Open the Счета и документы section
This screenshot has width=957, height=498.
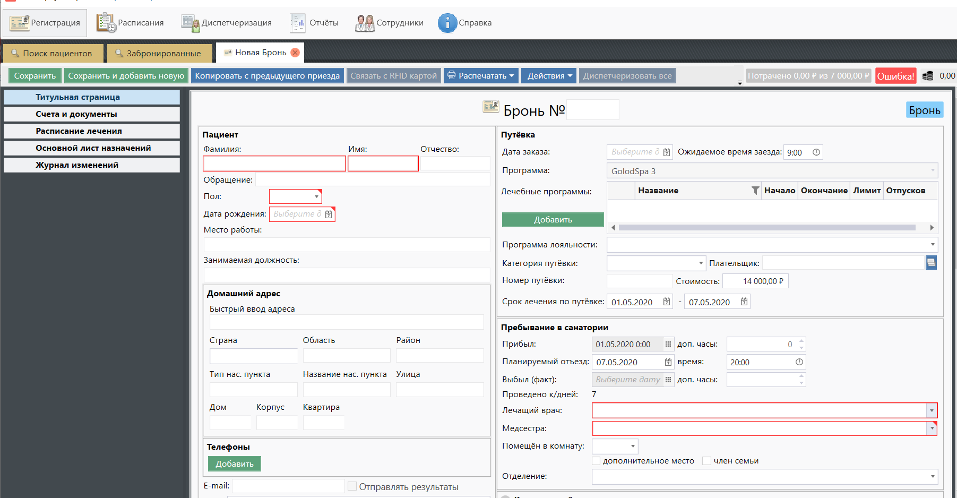[x=91, y=114]
